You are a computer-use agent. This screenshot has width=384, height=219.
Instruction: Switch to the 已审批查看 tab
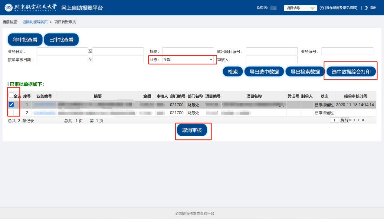[x=61, y=40]
